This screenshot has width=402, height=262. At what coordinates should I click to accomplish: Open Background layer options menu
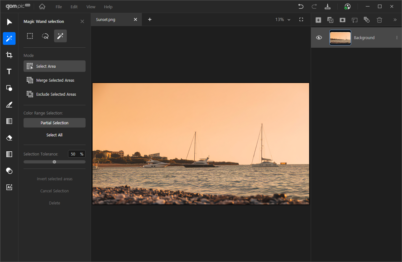[x=397, y=38]
